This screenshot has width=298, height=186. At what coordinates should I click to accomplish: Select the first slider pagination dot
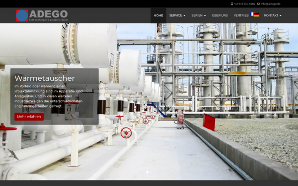pos(148,172)
